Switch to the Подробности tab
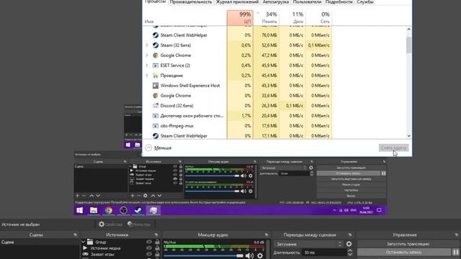Image resolution: width=461 pixels, height=259 pixels. click(x=339, y=2)
